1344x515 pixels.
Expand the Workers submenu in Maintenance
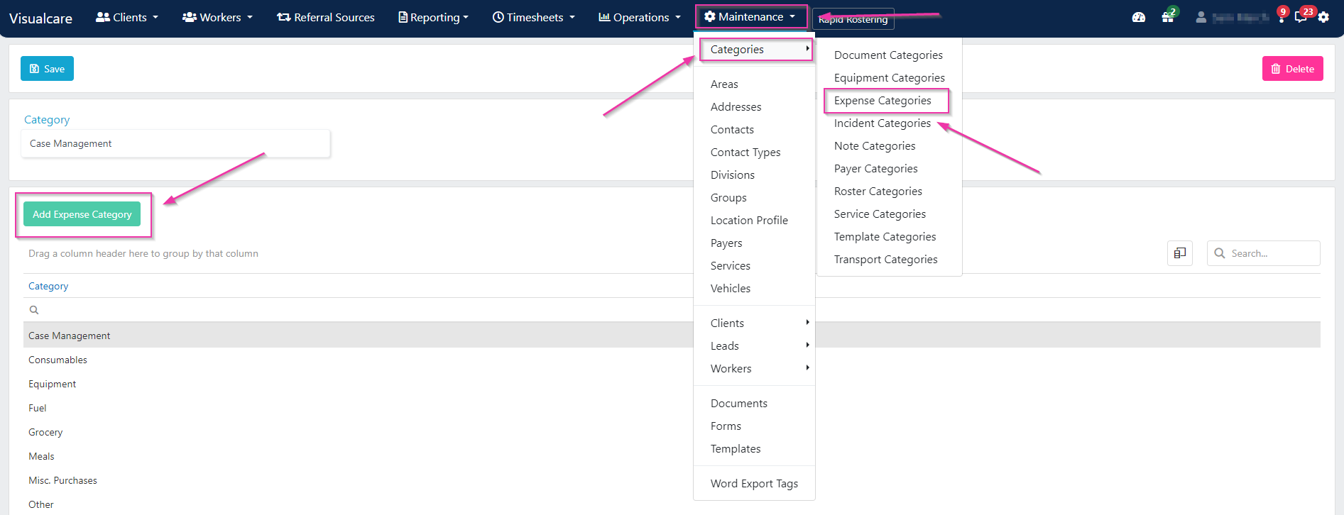754,368
